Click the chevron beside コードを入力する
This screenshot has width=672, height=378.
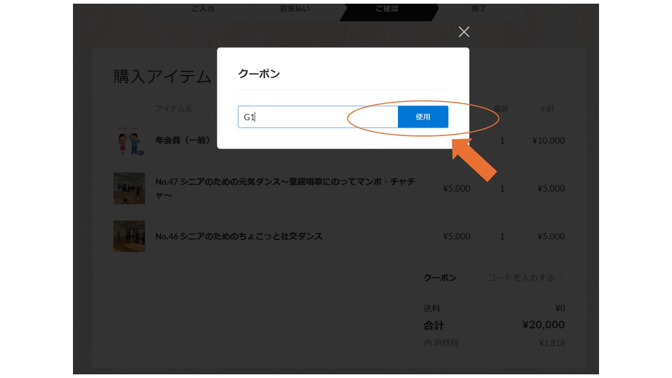(x=561, y=278)
